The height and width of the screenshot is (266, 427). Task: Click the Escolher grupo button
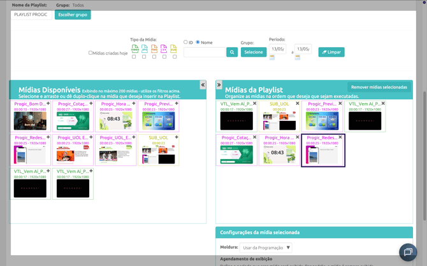click(x=73, y=15)
